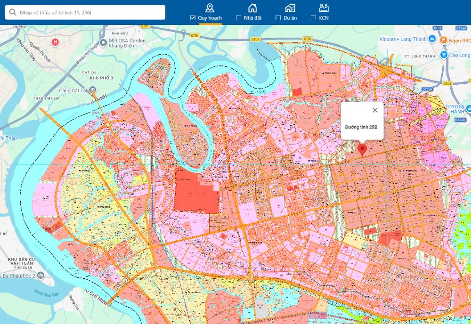Screen dimensions: 471x324
Task: Select the MELOSA Garden Khang Điền pin
Action: point(104,43)
